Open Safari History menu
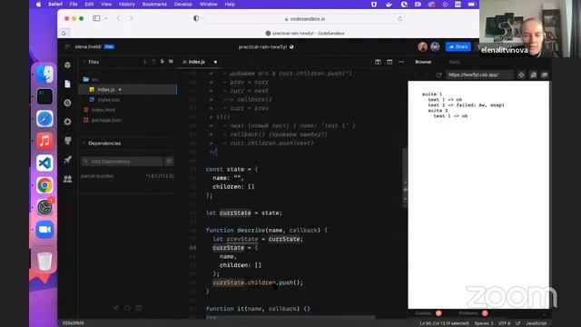 [127, 4]
